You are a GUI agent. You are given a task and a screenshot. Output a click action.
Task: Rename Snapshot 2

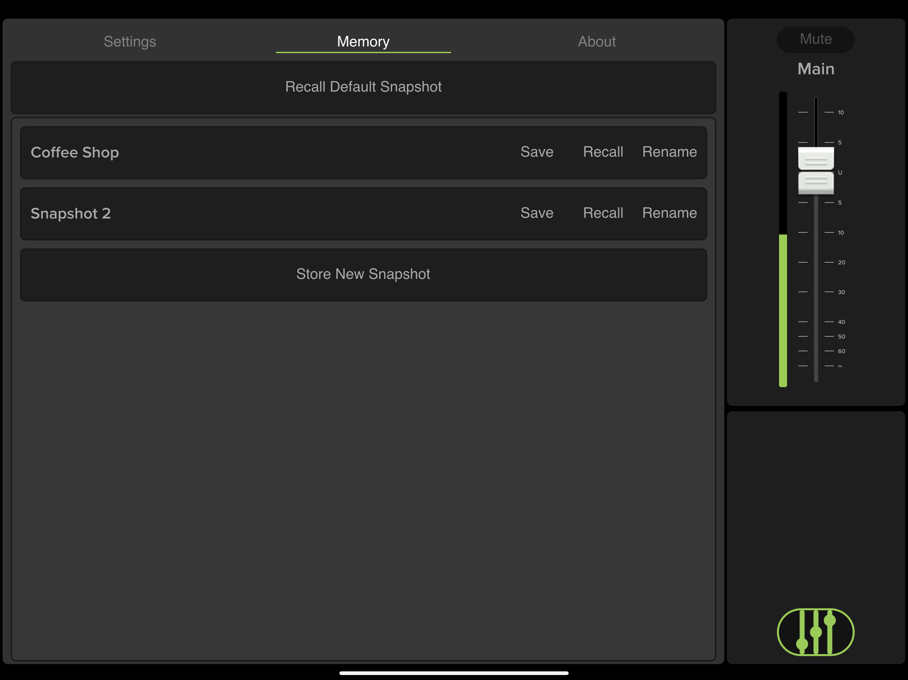tap(669, 213)
